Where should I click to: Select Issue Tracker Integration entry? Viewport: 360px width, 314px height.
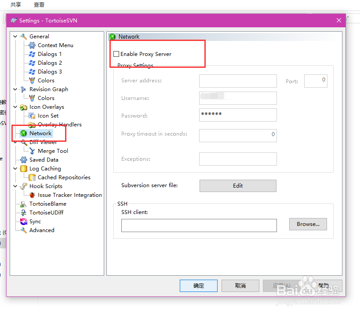[x=70, y=195]
